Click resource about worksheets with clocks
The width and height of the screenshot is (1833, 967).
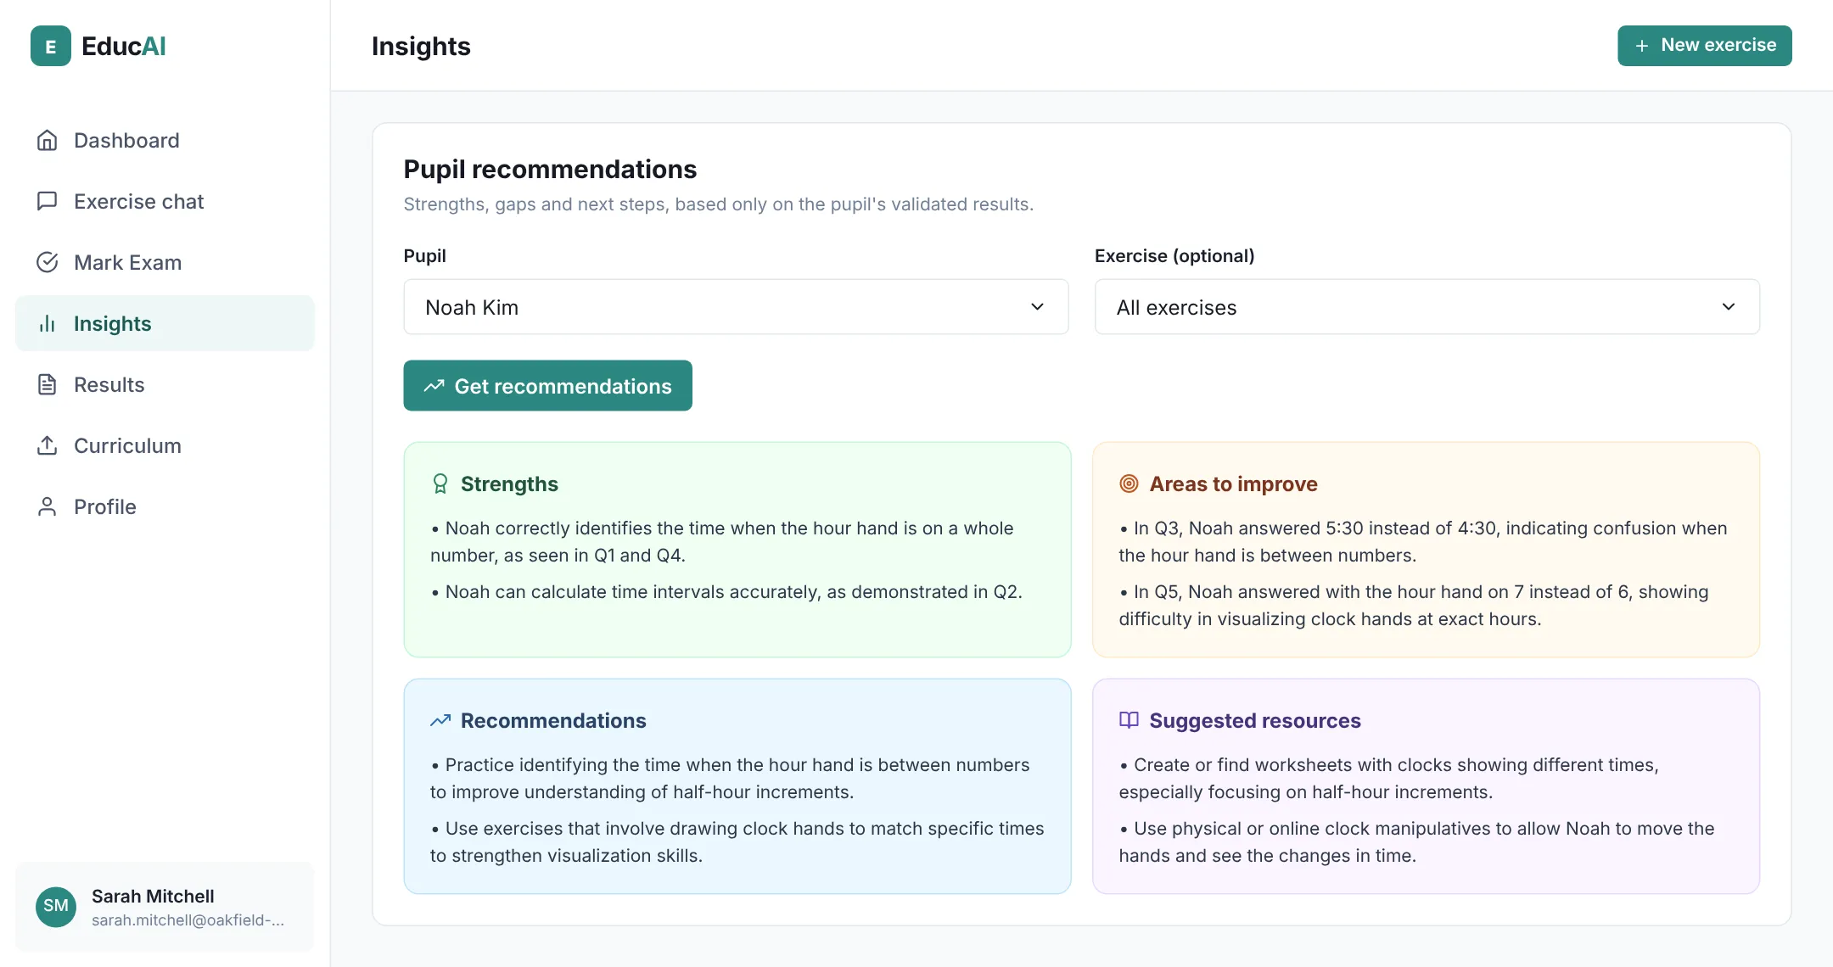1389,778
